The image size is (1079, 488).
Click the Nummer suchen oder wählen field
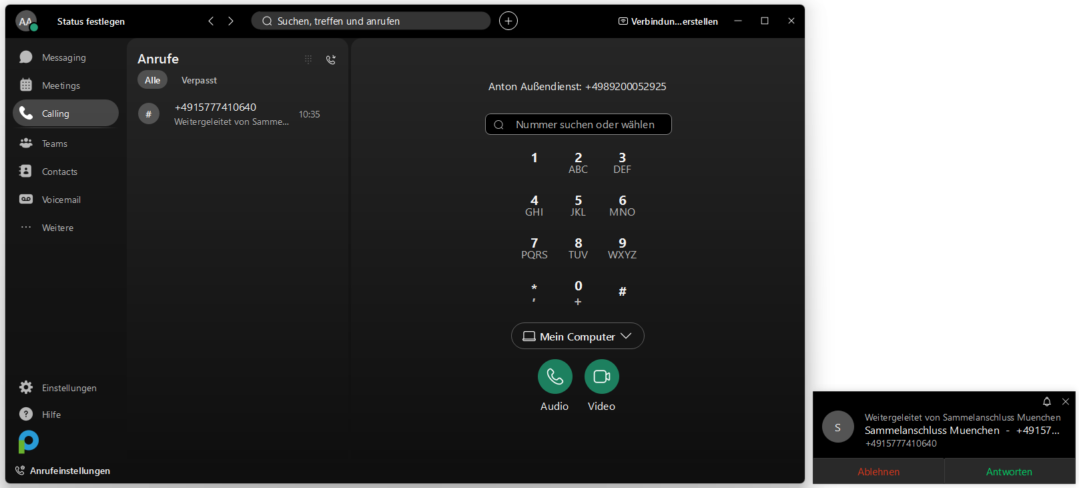pyautogui.click(x=585, y=125)
